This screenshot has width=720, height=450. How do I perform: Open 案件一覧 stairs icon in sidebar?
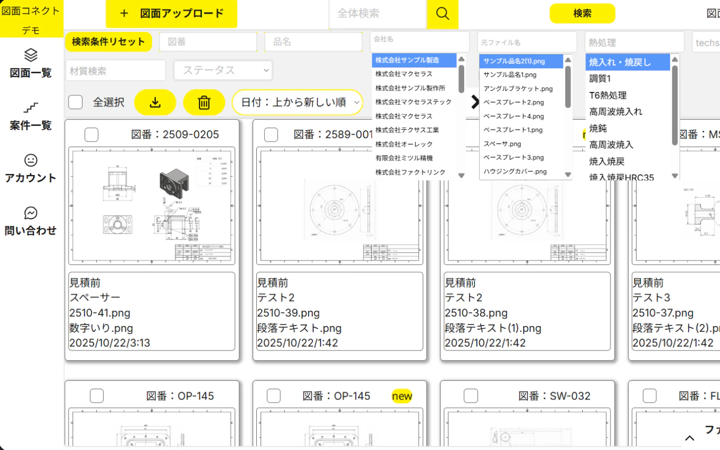pyautogui.click(x=31, y=107)
